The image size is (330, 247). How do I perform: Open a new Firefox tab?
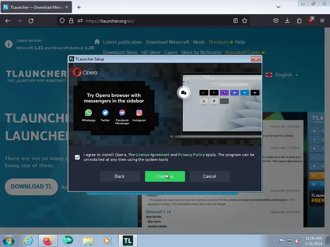[x=79, y=7]
